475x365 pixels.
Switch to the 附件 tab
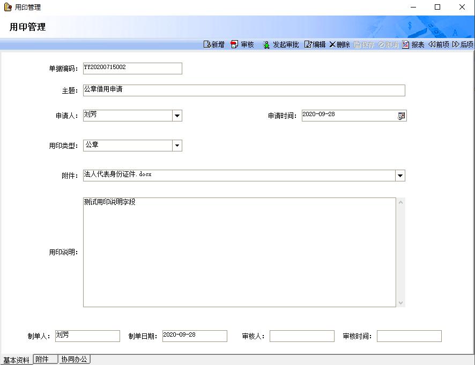tap(45, 360)
